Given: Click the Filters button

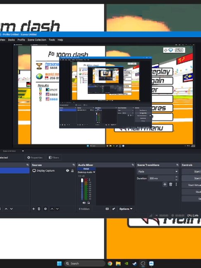Looking at the screenshot, I should pos(54,158).
